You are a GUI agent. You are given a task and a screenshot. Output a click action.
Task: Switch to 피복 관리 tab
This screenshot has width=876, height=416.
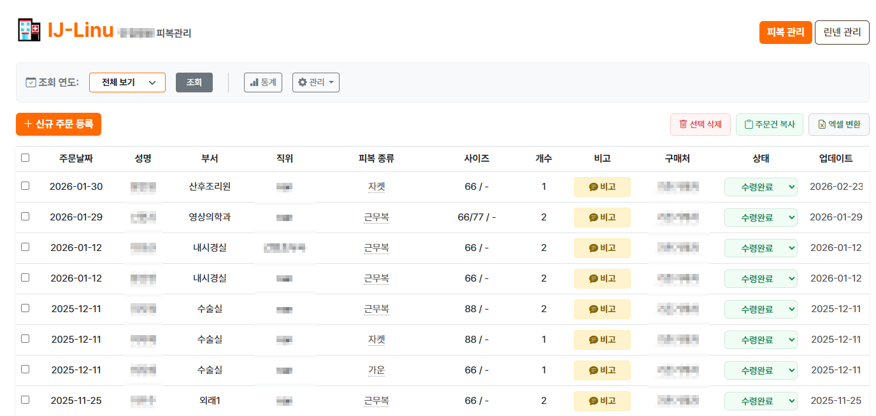[x=786, y=32]
